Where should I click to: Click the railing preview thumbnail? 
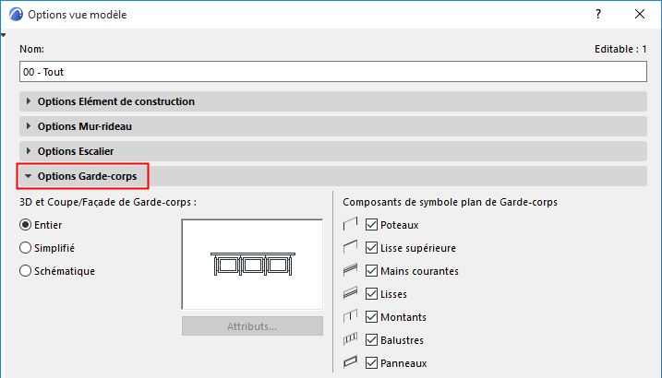[x=252, y=264]
